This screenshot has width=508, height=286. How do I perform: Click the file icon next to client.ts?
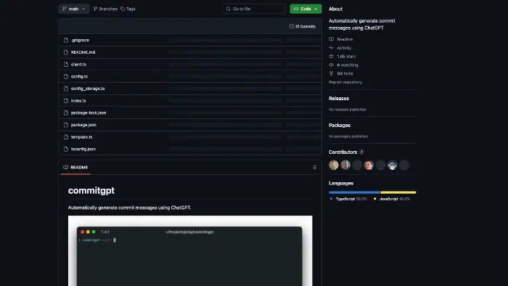[x=66, y=64]
